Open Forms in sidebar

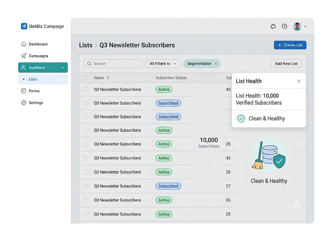tap(34, 91)
